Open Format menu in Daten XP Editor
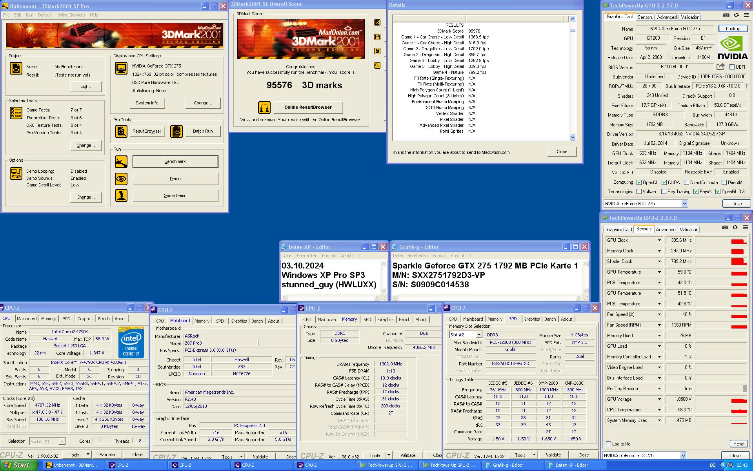 [x=329, y=256]
